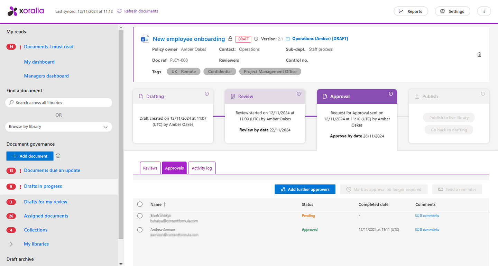
Task: Click Refresh documents link
Action: pos(141,11)
